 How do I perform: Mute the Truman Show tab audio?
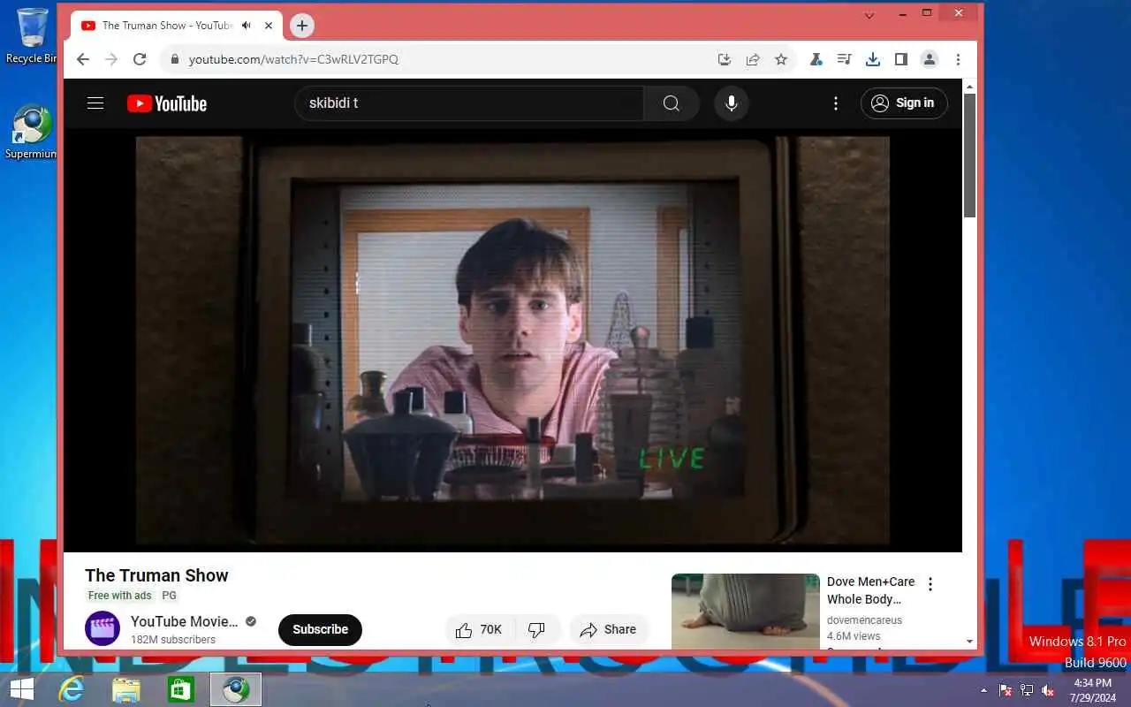click(x=247, y=26)
